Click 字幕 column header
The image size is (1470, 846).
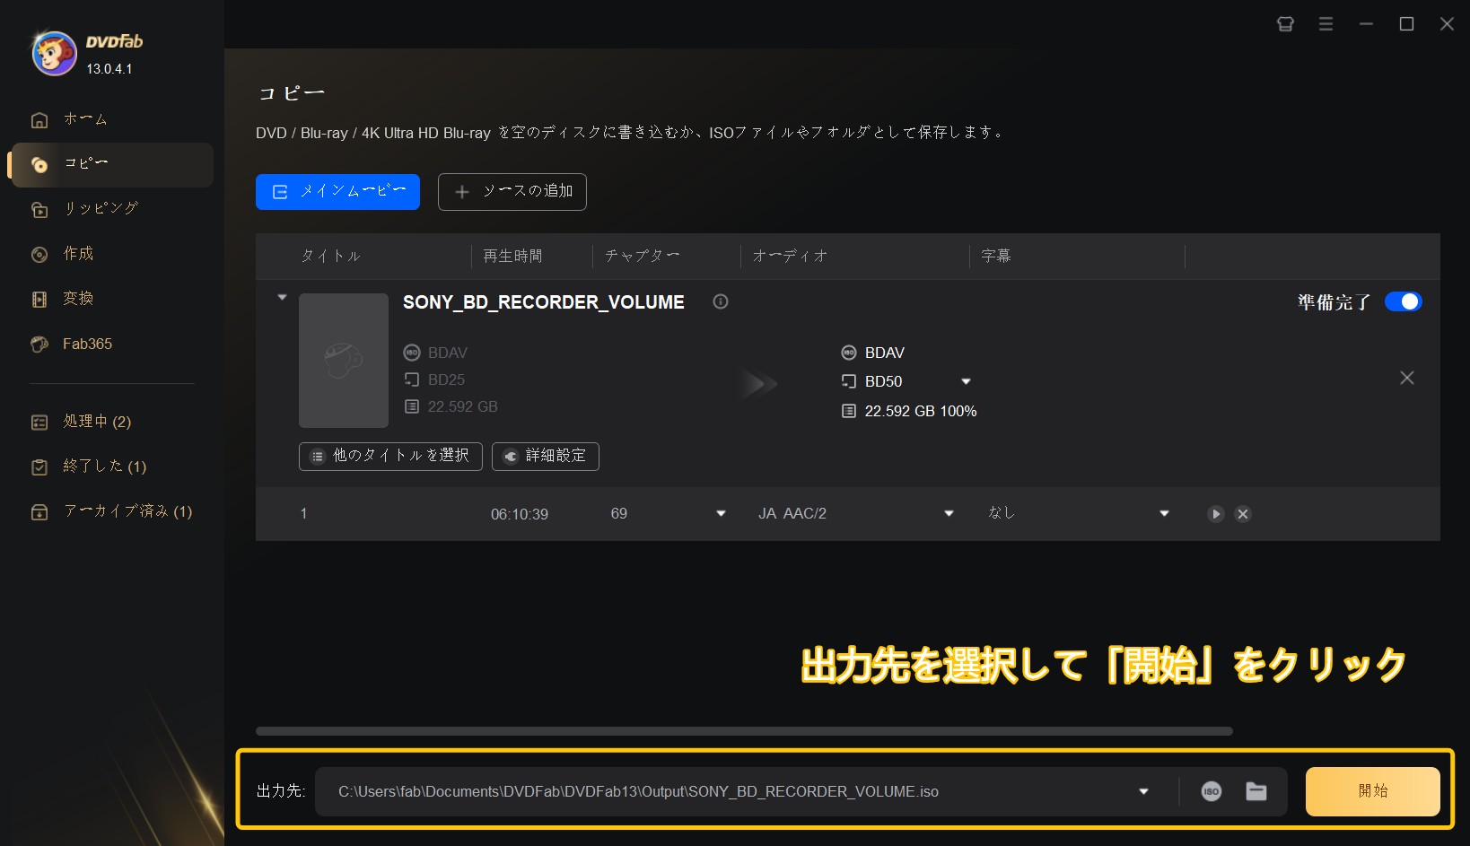click(x=996, y=256)
